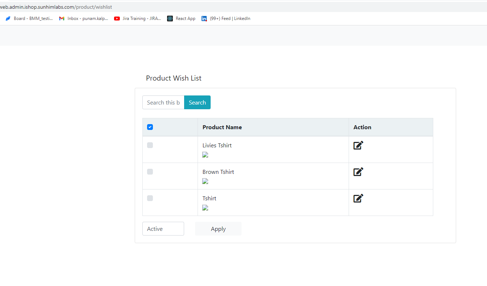Click the Brown Tshirt product name

click(218, 172)
